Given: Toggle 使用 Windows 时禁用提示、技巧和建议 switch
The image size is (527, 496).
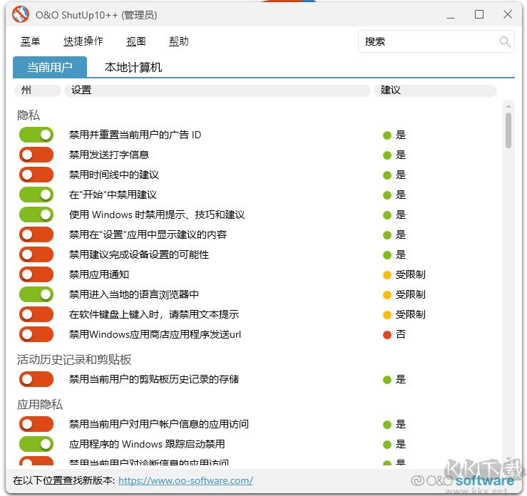Looking at the screenshot, I should click(36, 215).
